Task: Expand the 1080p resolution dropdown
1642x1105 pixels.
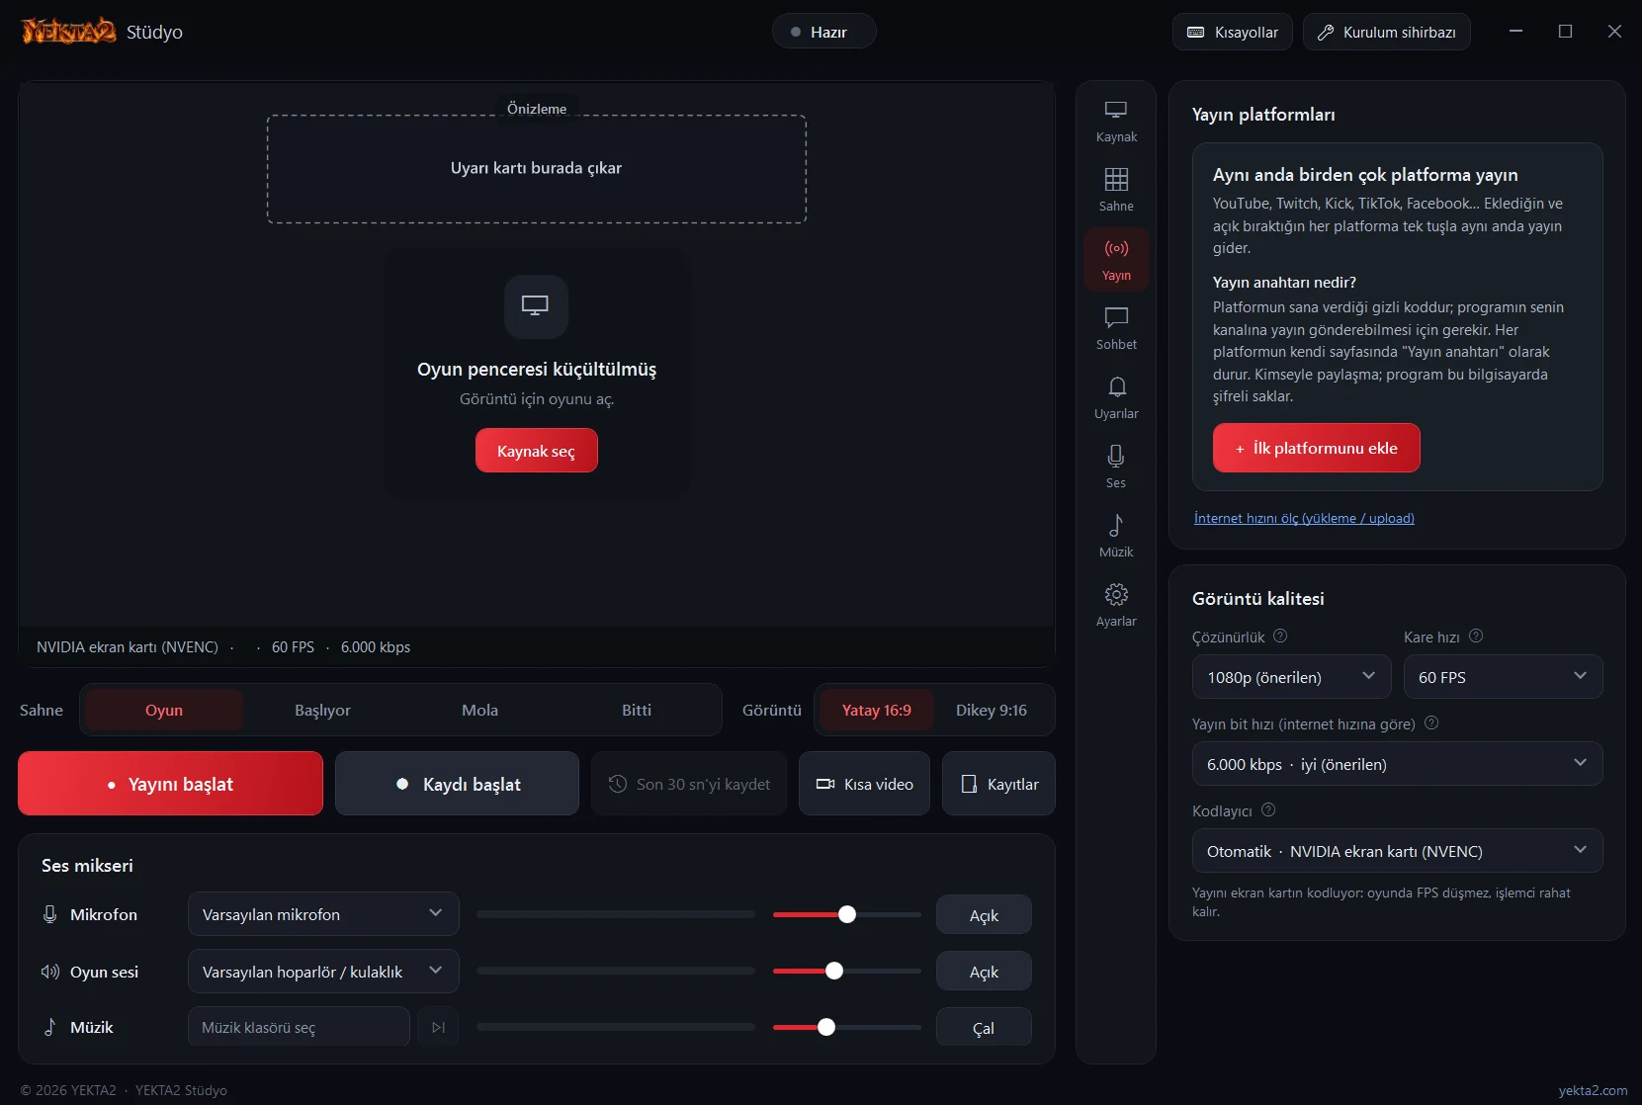Action: (x=1292, y=677)
